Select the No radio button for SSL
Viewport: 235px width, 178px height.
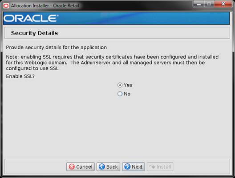(120, 94)
